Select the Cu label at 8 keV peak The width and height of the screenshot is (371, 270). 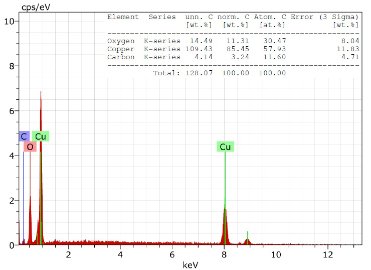[x=225, y=147]
